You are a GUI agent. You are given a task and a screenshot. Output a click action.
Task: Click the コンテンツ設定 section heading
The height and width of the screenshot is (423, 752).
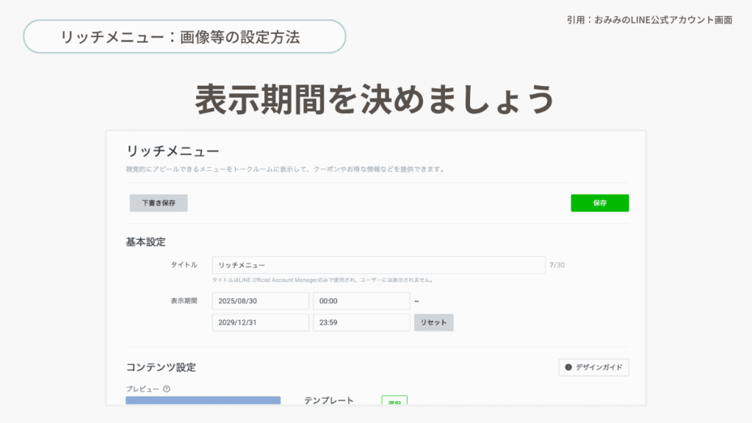pos(161,367)
